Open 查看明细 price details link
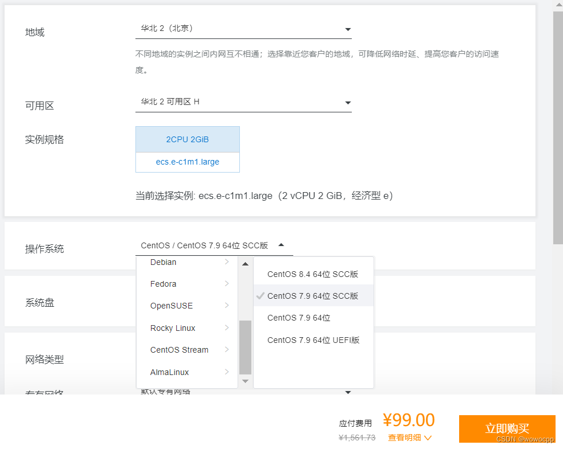 pyautogui.click(x=404, y=438)
